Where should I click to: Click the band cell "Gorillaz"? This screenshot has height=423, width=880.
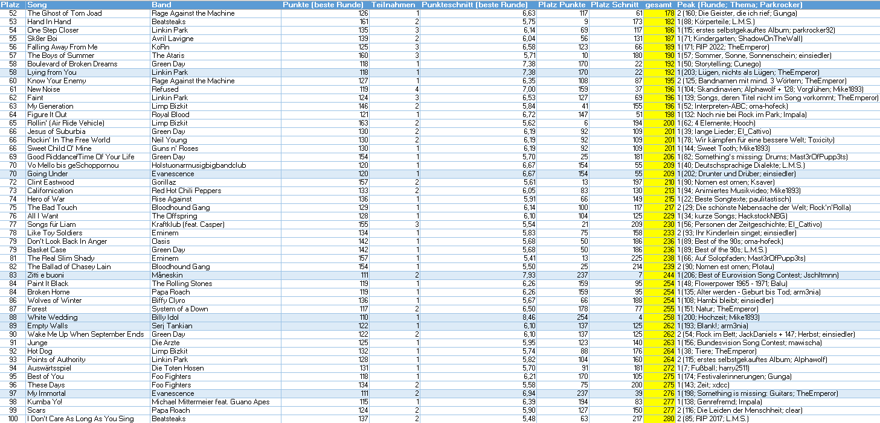click(x=216, y=182)
